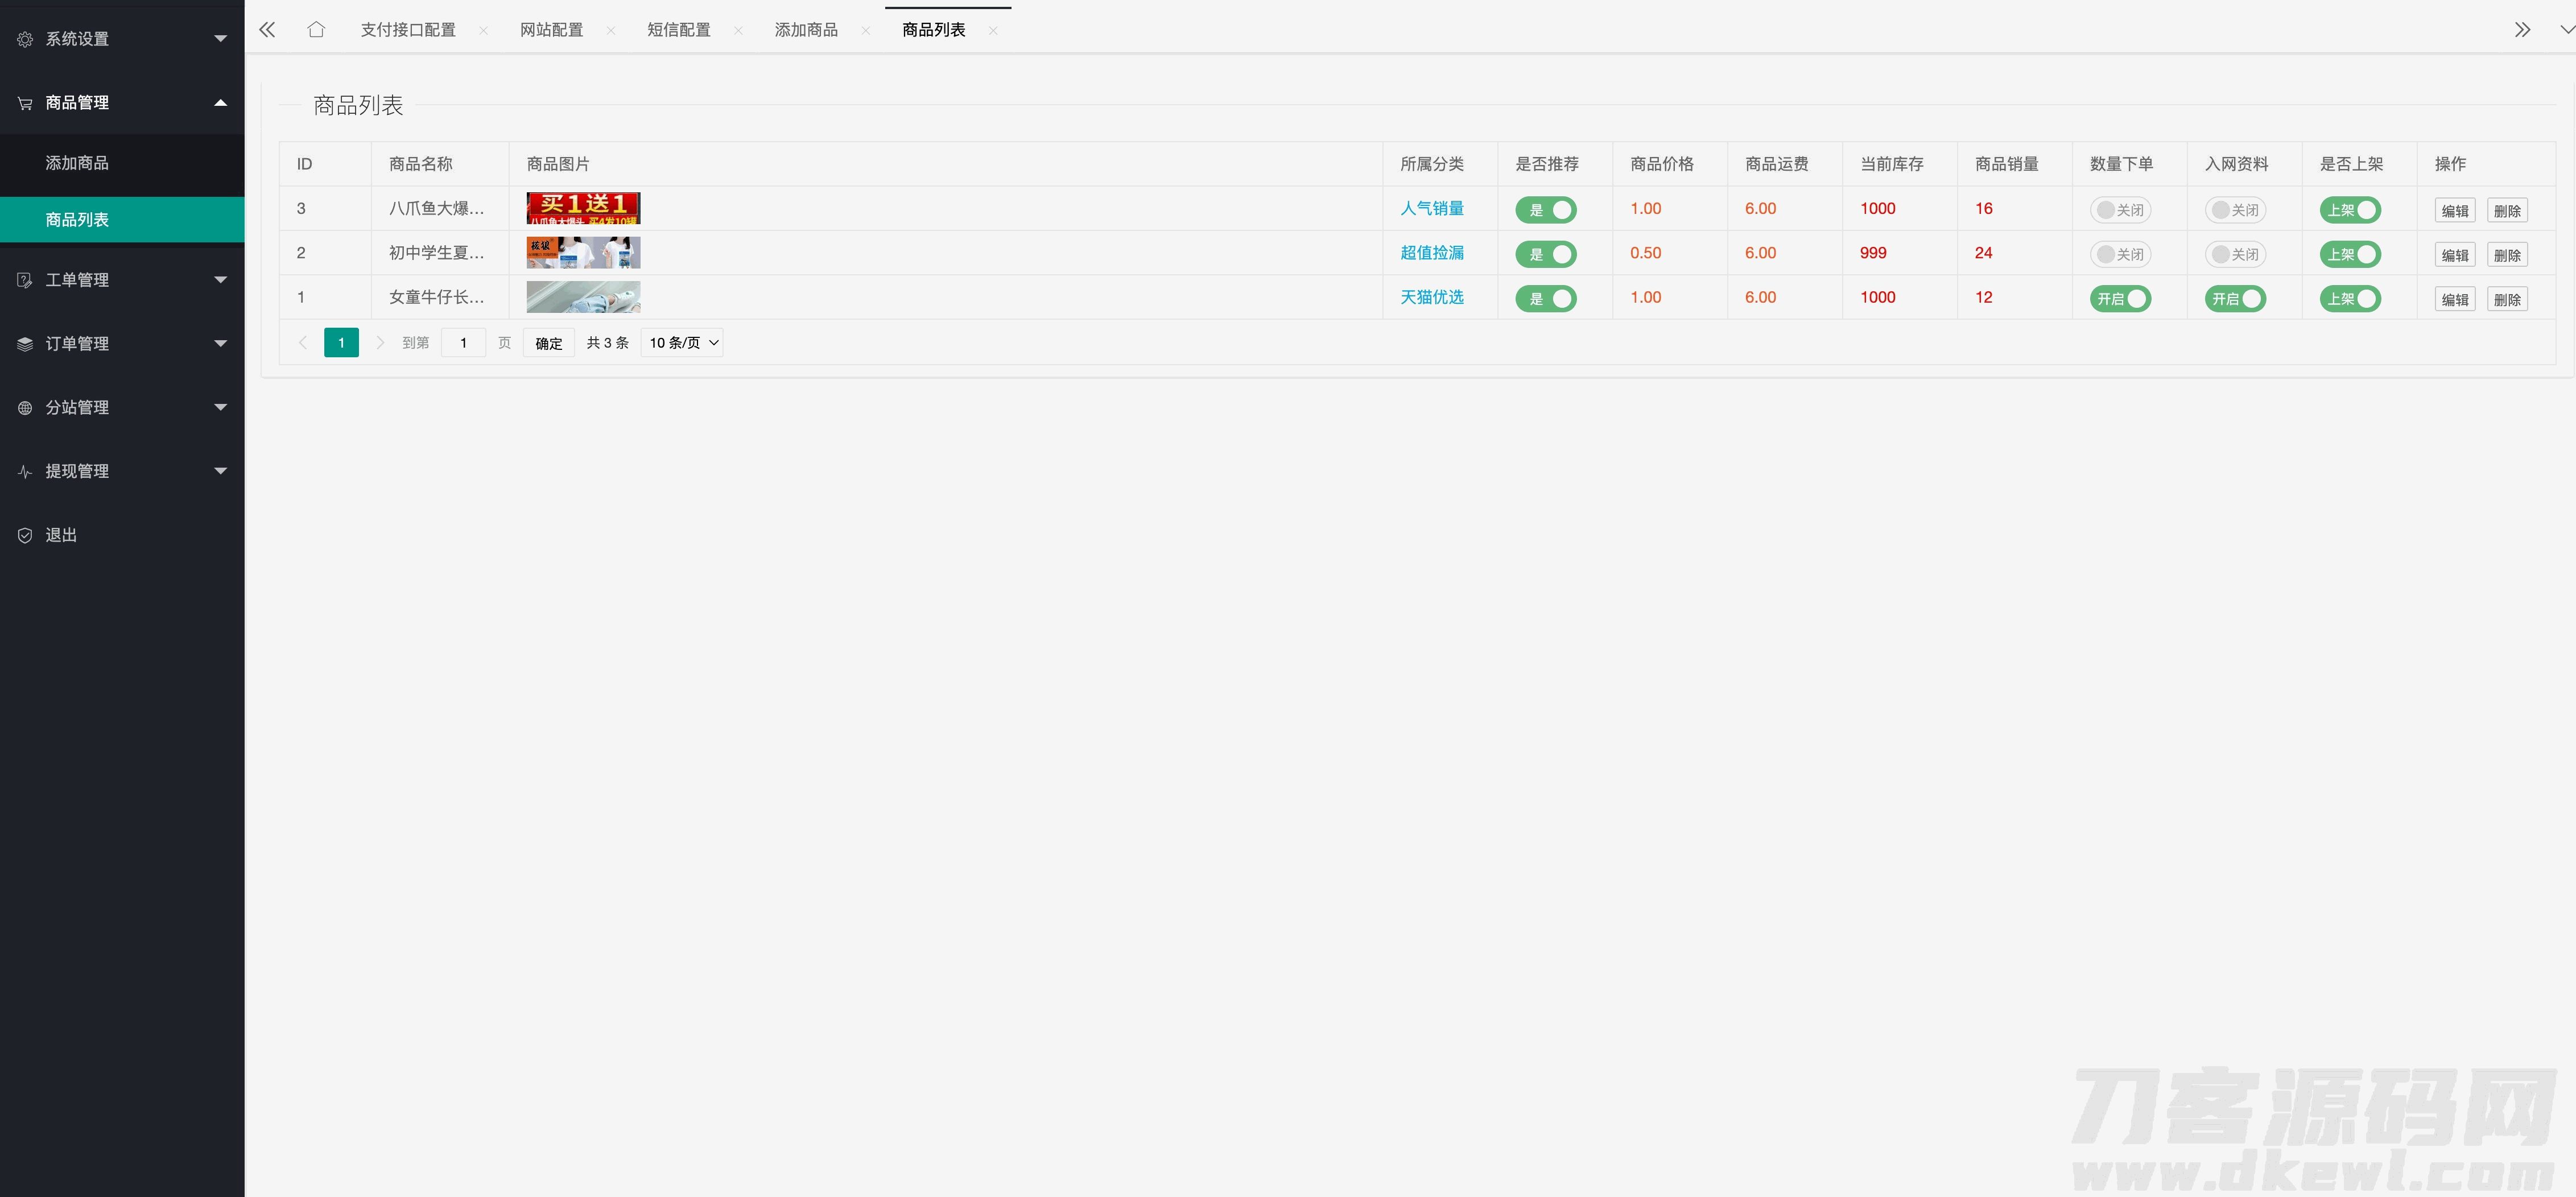The width and height of the screenshot is (2576, 1197).
Task: Click the home icon in tab bar
Action: click(x=316, y=30)
